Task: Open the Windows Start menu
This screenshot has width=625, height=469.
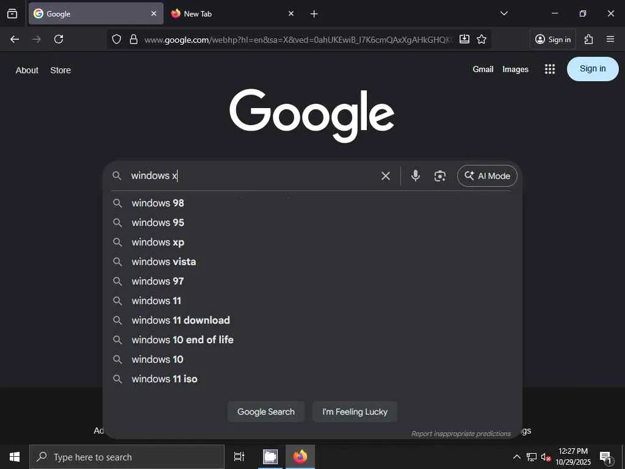Action: [15, 457]
